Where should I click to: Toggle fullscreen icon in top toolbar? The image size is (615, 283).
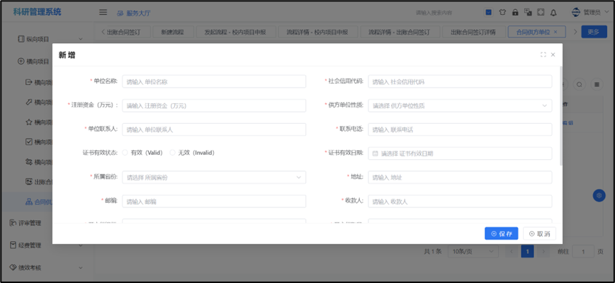pyautogui.click(x=541, y=12)
